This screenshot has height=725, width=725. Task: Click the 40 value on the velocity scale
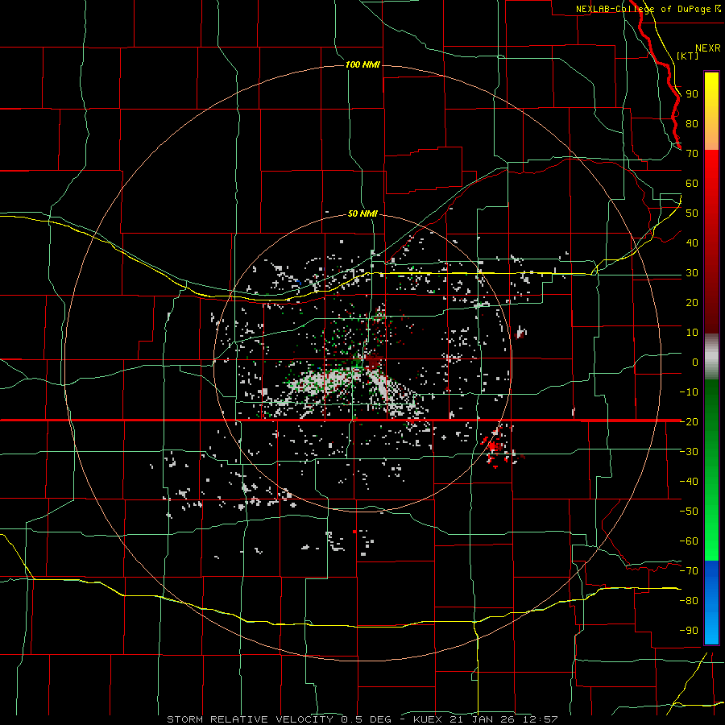coord(692,242)
